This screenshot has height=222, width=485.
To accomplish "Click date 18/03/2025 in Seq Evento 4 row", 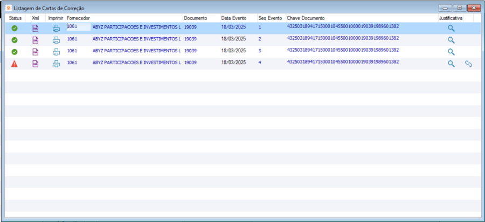I will [x=233, y=63].
